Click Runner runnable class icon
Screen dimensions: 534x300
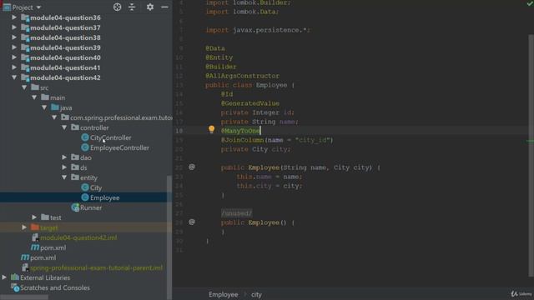(75, 207)
